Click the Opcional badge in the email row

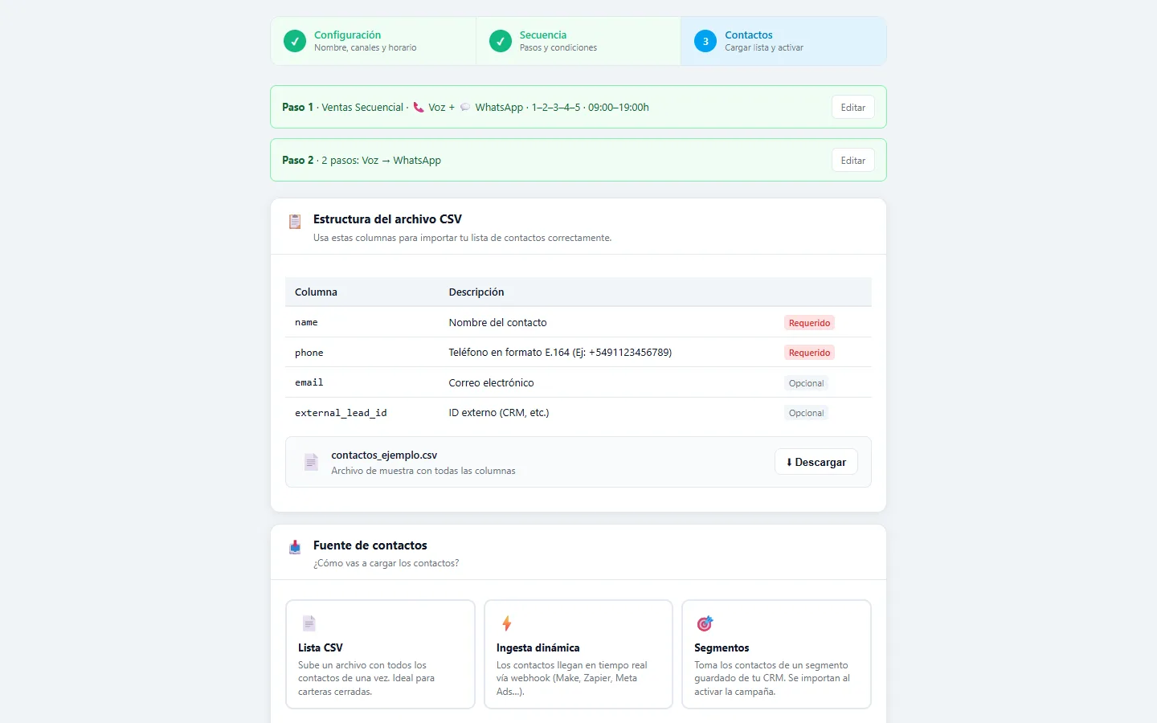[806, 383]
